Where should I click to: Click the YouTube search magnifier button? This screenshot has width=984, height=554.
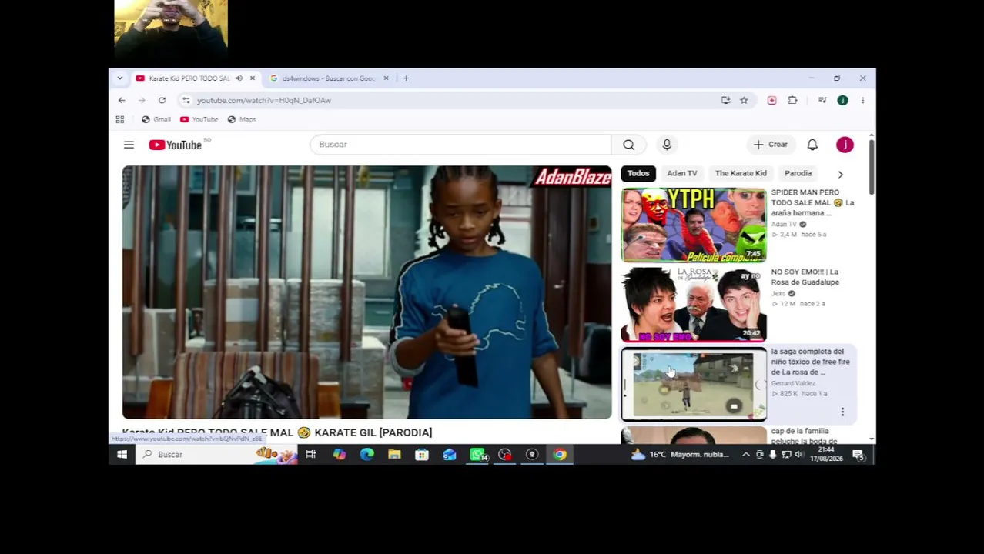(629, 145)
